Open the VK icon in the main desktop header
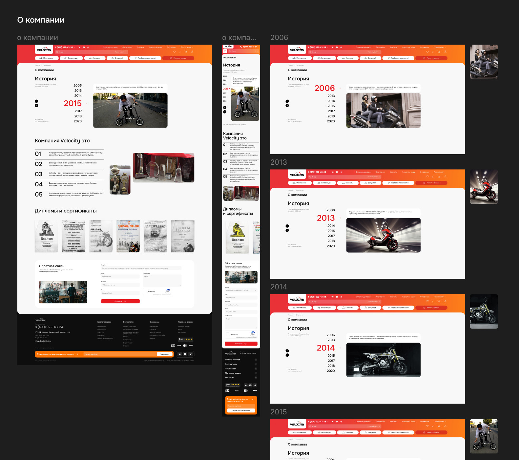The image size is (519, 460). point(79,47)
